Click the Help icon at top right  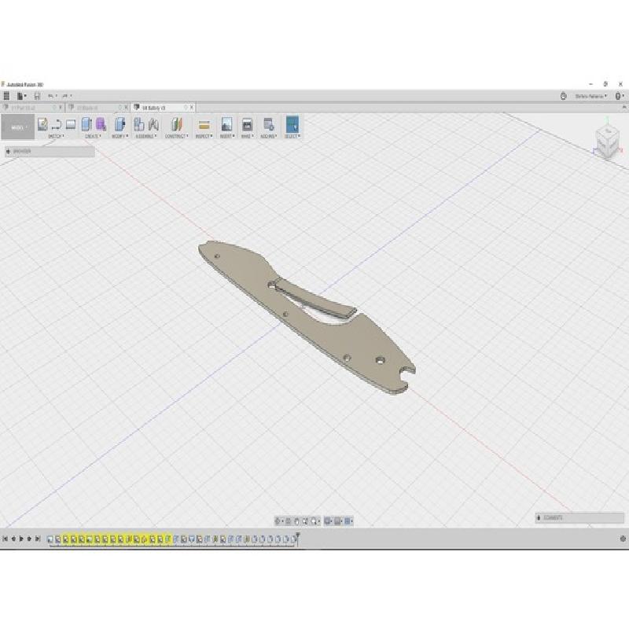(x=618, y=96)
